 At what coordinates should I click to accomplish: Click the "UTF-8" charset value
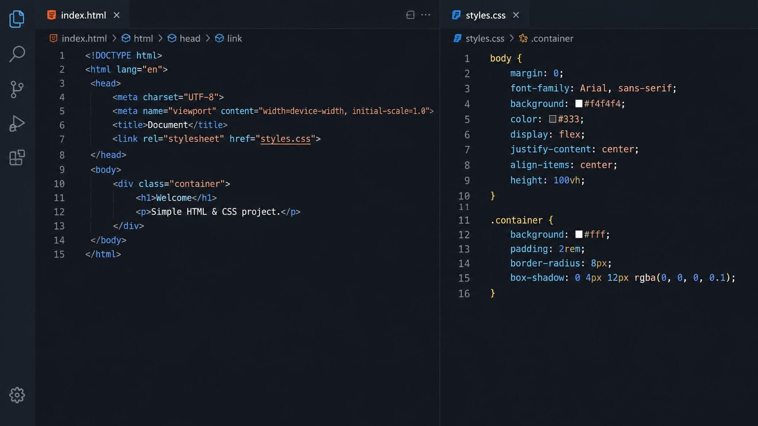click(201, 97)
